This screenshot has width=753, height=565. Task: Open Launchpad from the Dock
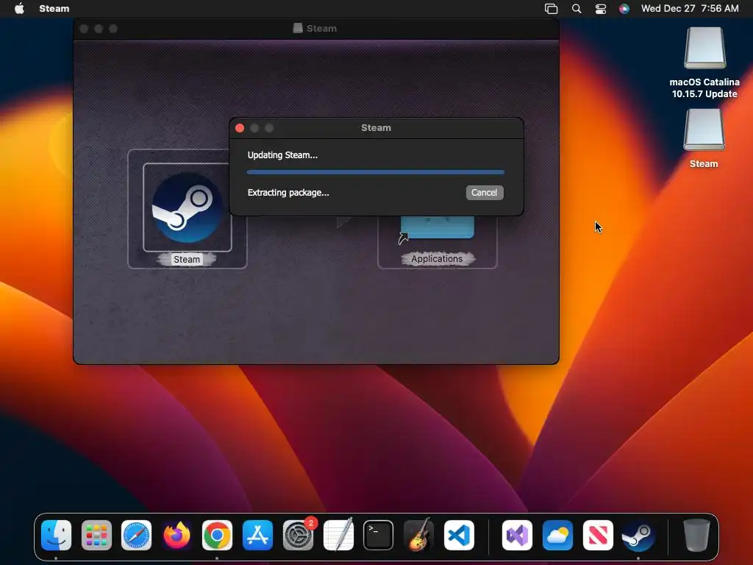point(96,535)
